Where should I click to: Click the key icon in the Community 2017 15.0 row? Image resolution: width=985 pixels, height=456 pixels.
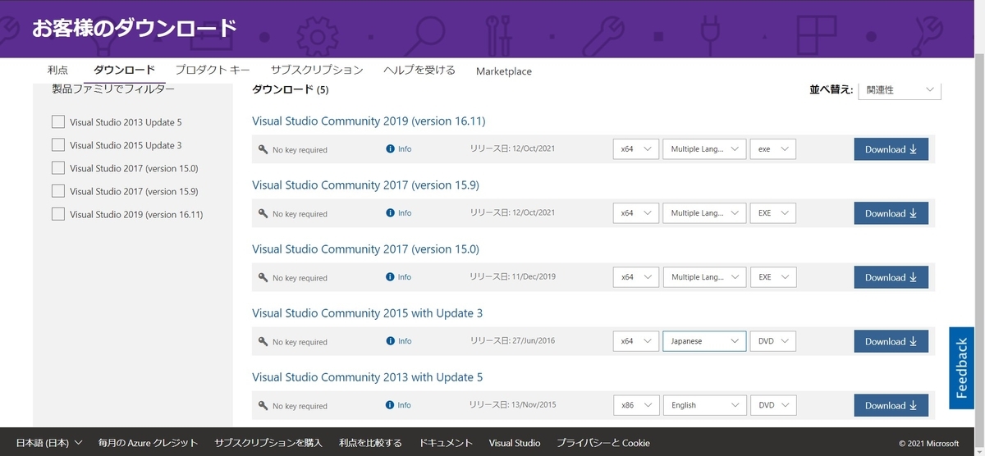263,277
